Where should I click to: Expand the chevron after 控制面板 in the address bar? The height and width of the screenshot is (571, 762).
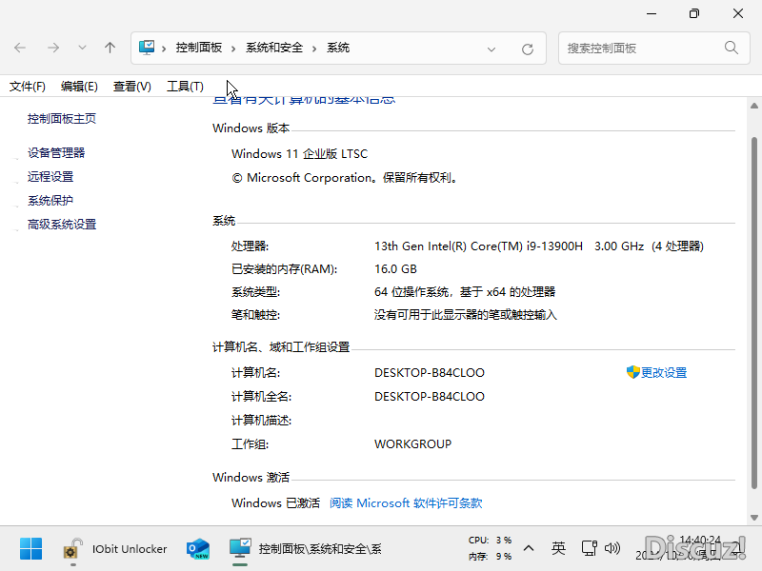pos(233,49)
